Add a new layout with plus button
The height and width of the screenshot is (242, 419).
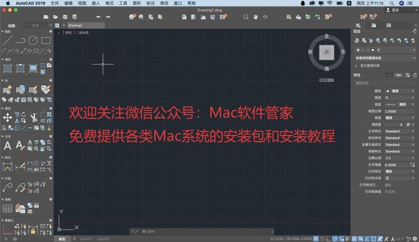pyautogui.click(x=74, y=239)
